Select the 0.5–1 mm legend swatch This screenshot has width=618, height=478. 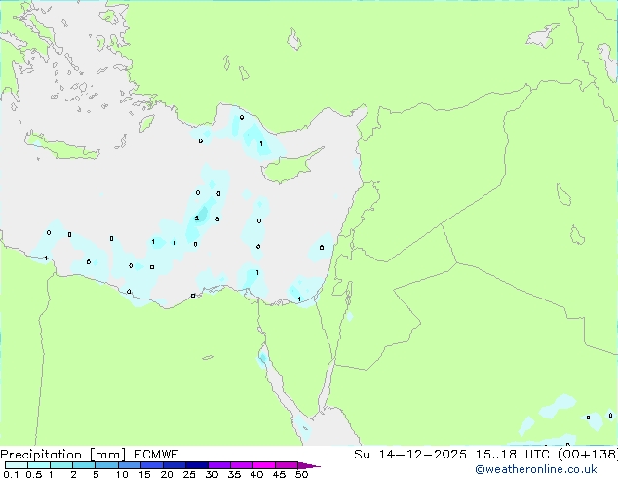click(39, 465)
